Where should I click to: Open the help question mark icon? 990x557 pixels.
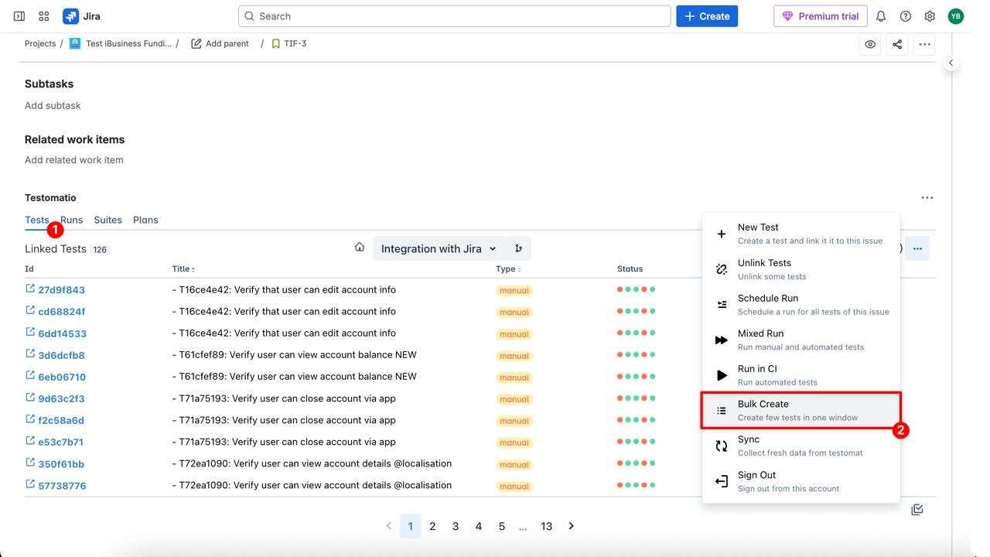pyautogui.click(x=906, y=16)
